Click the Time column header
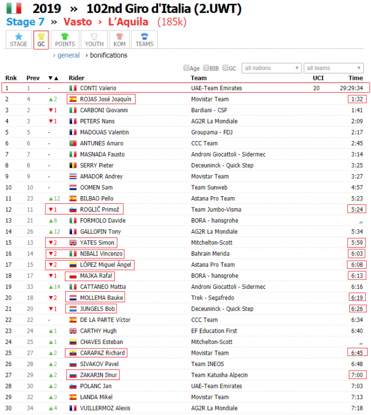The height and width of the screenshot is (415, 371). click(x=356, y=78)
